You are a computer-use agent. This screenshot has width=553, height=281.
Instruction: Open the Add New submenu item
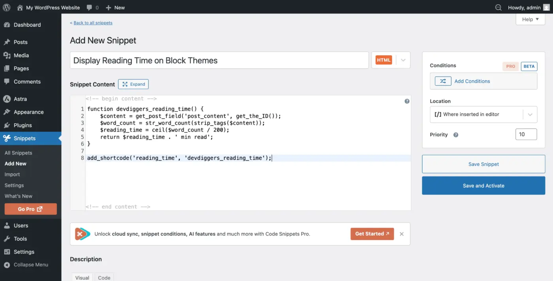pos(15,164)
